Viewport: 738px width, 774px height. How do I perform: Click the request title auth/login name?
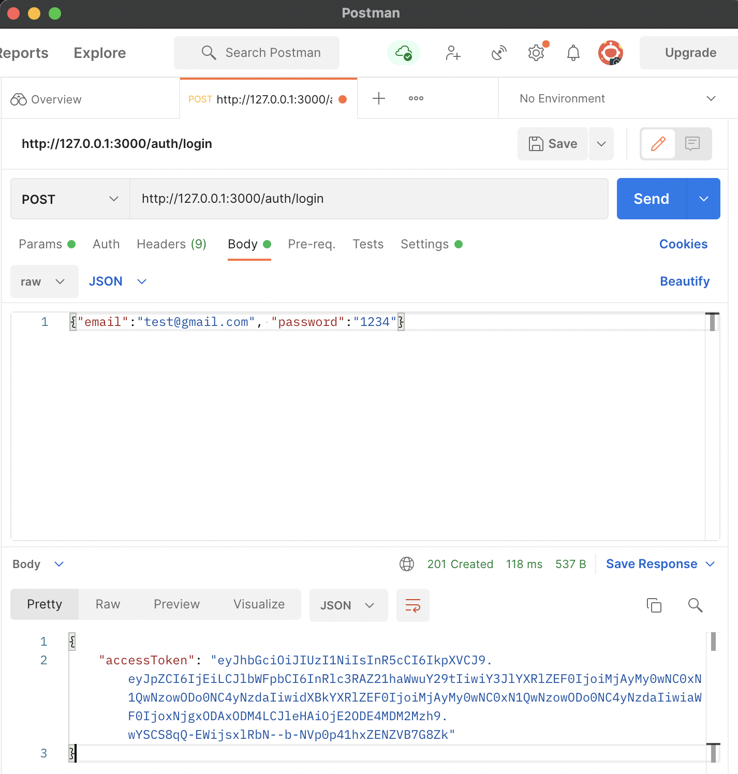click(117, 144)
